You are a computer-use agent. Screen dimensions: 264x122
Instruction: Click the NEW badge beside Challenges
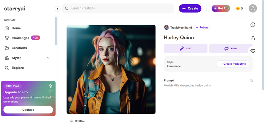[36, 38]
